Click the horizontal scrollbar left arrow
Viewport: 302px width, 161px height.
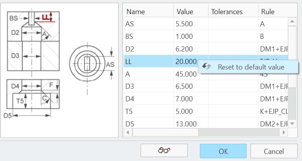(x=128, y=133)
